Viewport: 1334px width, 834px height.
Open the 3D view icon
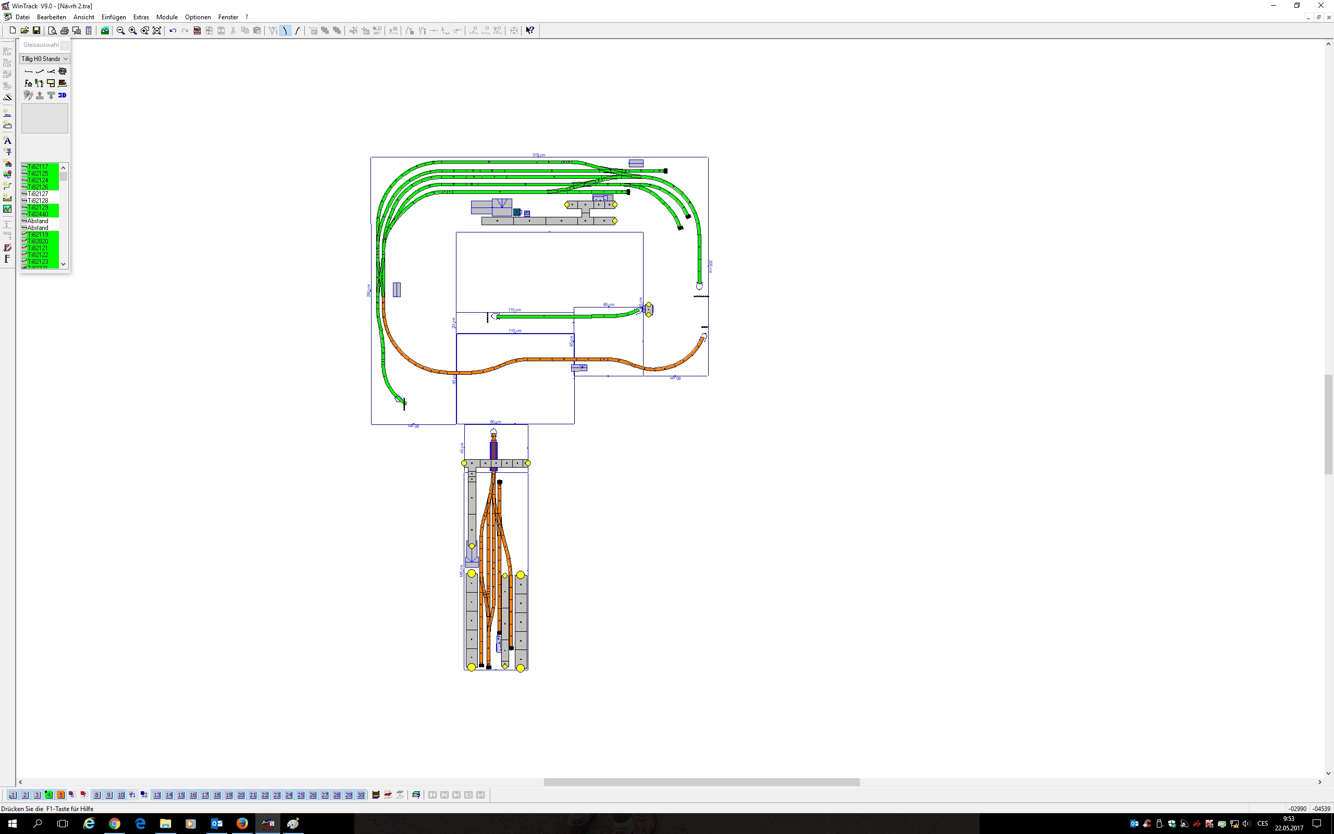[63, 95]
